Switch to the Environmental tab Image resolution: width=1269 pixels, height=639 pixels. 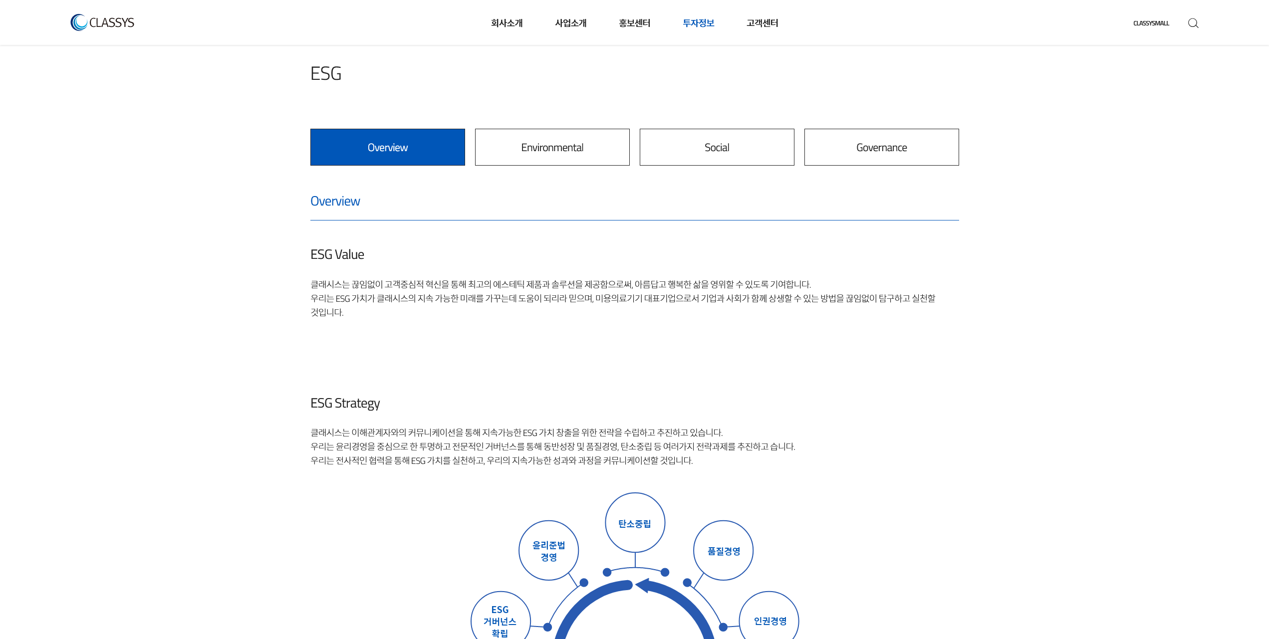552,147
